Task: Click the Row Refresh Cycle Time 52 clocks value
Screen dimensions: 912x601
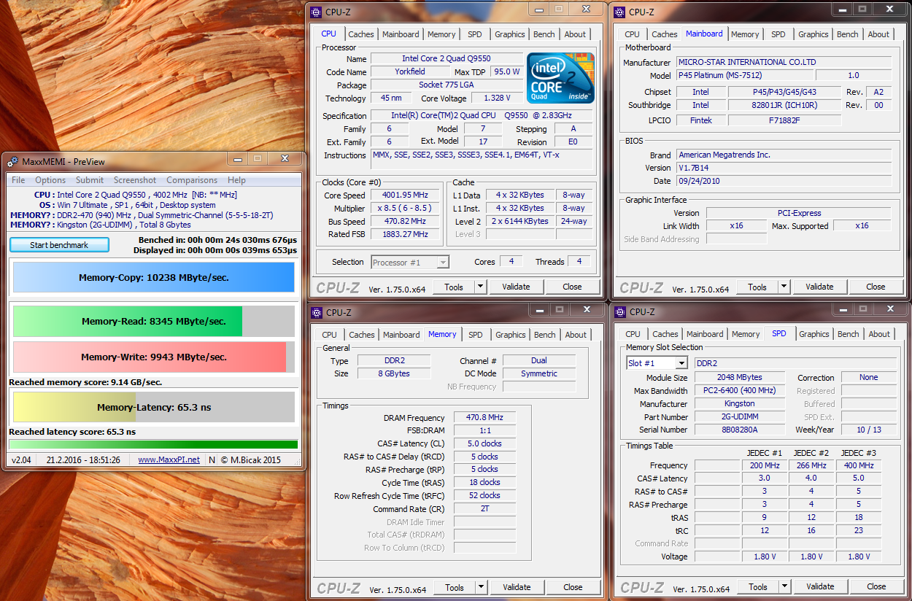Action: click(485, 495)
